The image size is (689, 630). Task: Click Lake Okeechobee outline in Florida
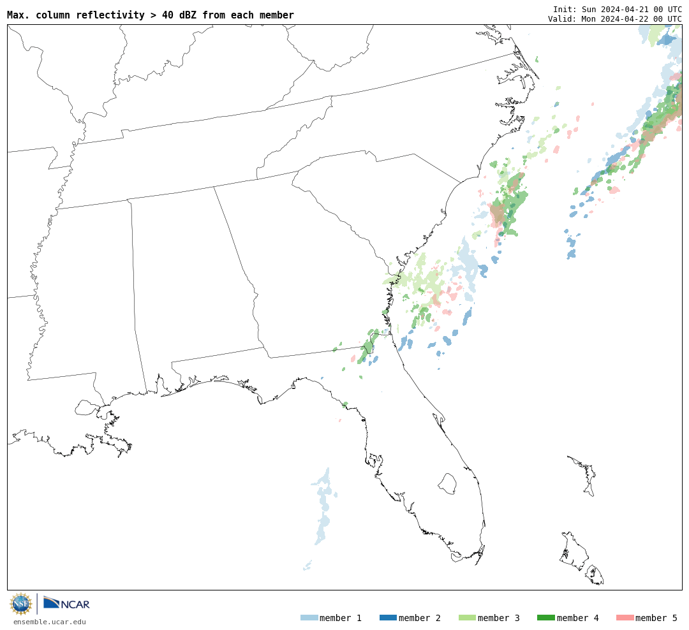[447, 483]
